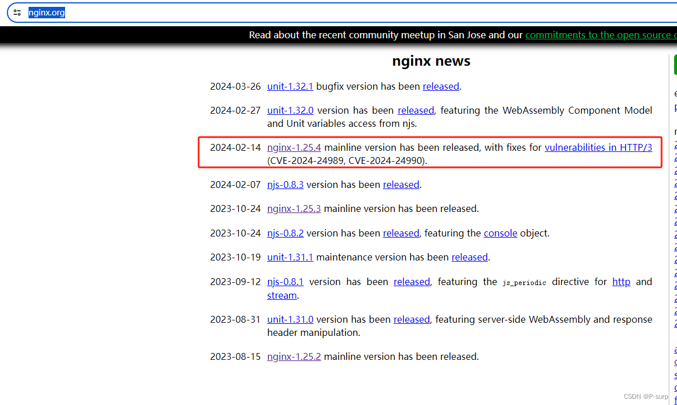
Task: Click the date 2023-09-12
Action: pyautogui.click(x=235, y=282)
